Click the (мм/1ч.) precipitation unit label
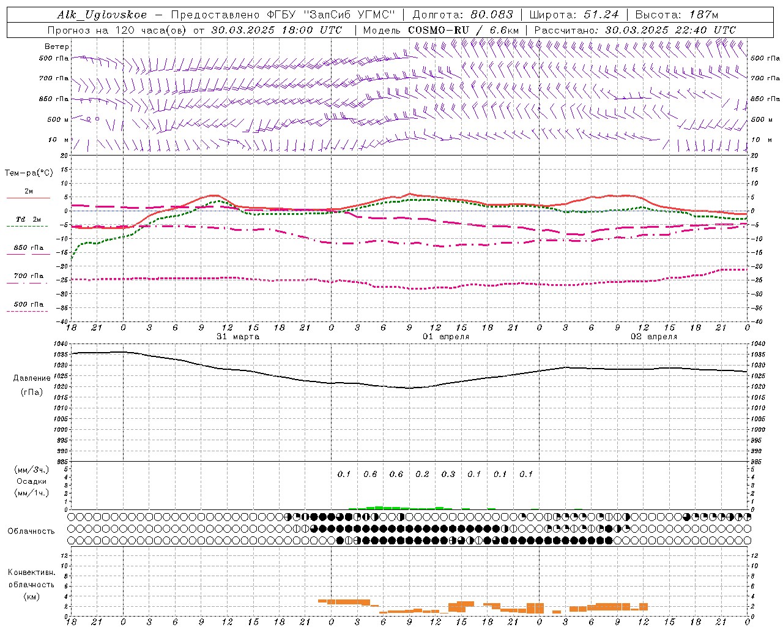The image size is (783, 627). (x=32, y=493)
